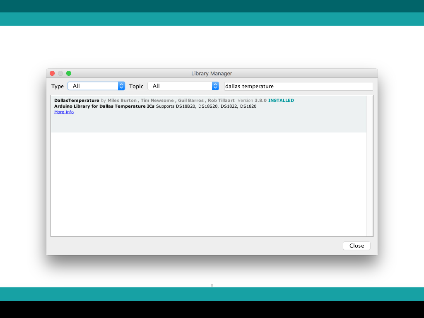424x318 pixels.
Task: Select the DallasTemperature library title
Action: [77, 100]
